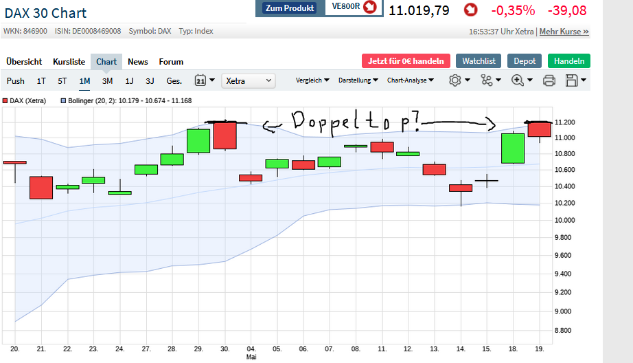
Task: Click the red DAX (Xetra) legend swatch
Action: 5,100
